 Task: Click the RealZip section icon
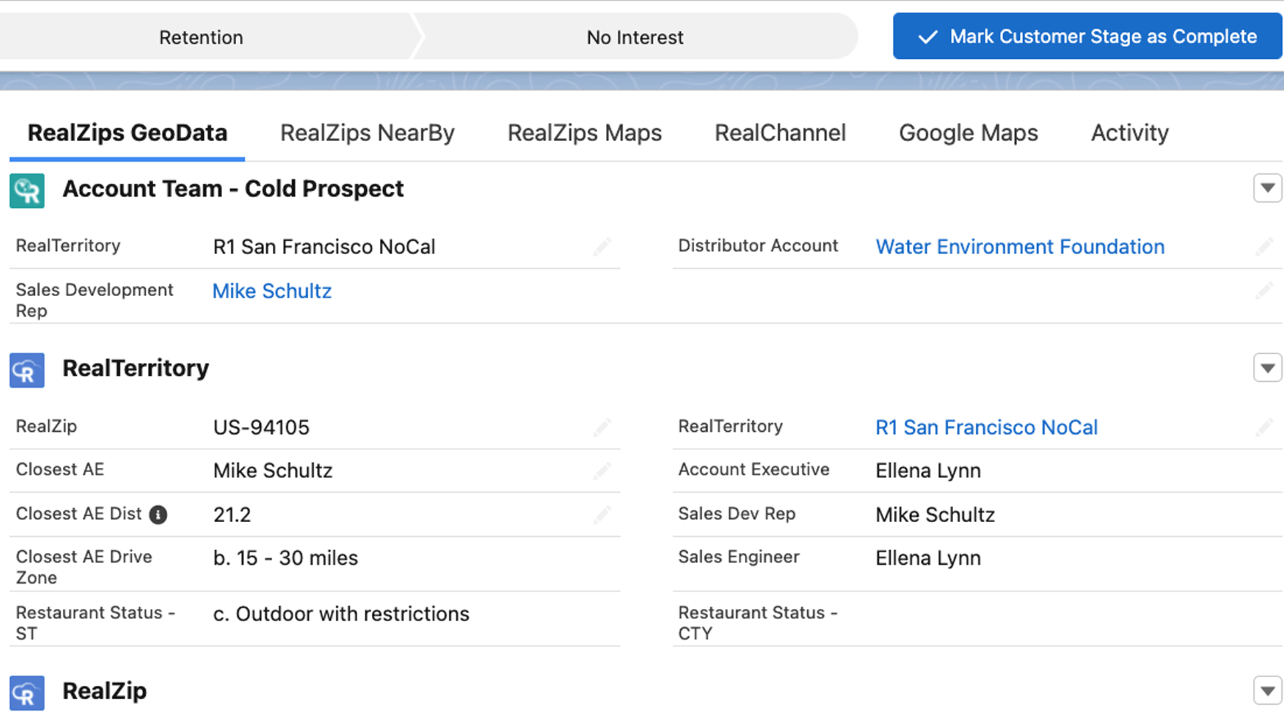point(27,693)
